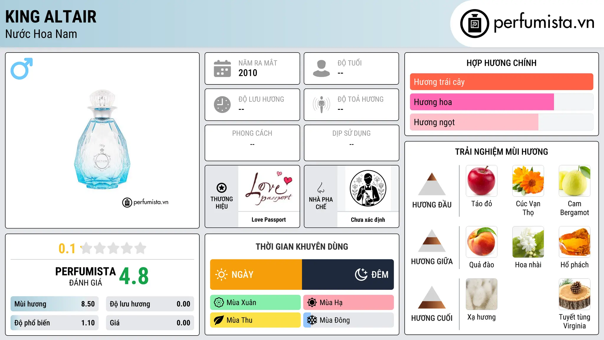Click the Mùa Đông season bar
Viewport: 604px width, 340px height.
pos(349,320)
